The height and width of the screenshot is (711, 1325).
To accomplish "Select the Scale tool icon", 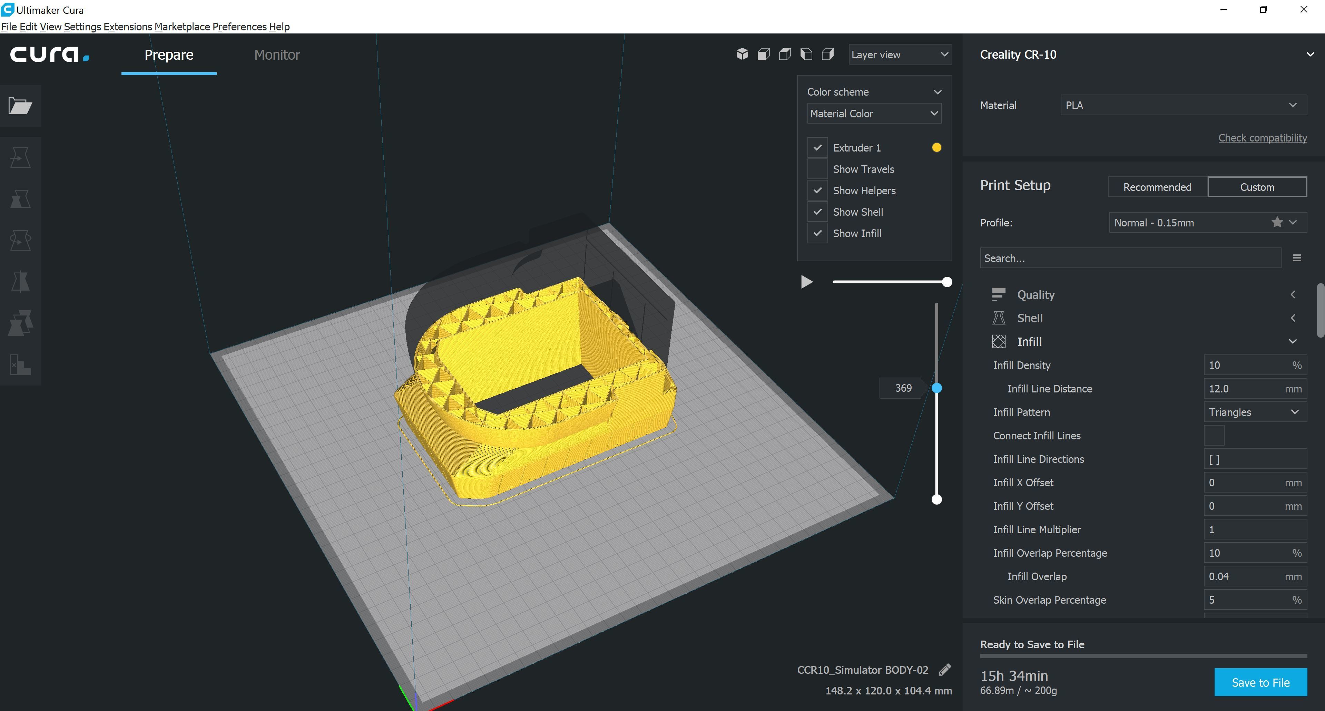I will coord(20,198).
